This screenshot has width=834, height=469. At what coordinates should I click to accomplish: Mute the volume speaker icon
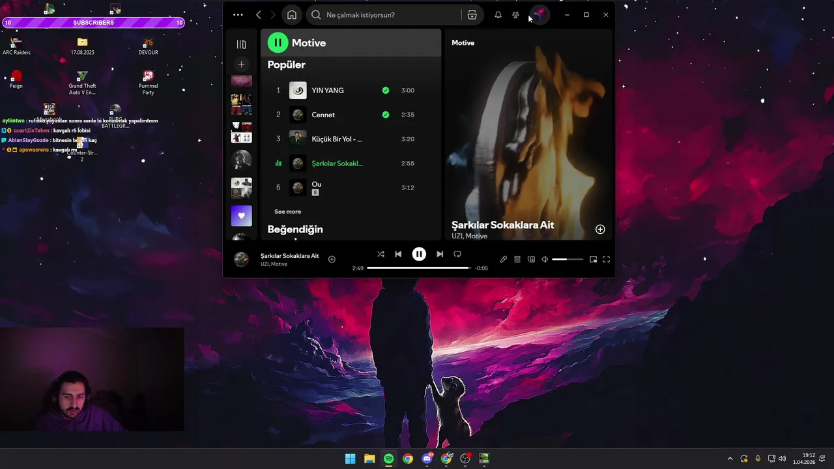pyautogui.click(x=545, y=259)
